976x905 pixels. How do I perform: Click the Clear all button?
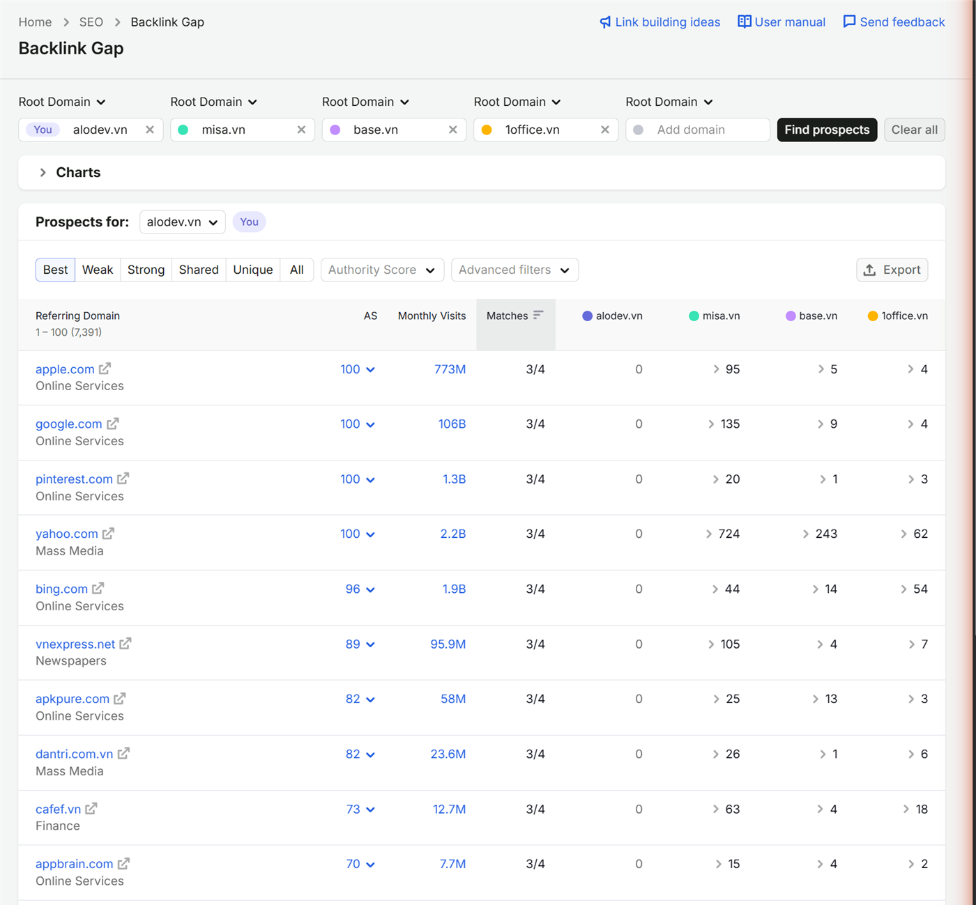click(x=915, y=130)
